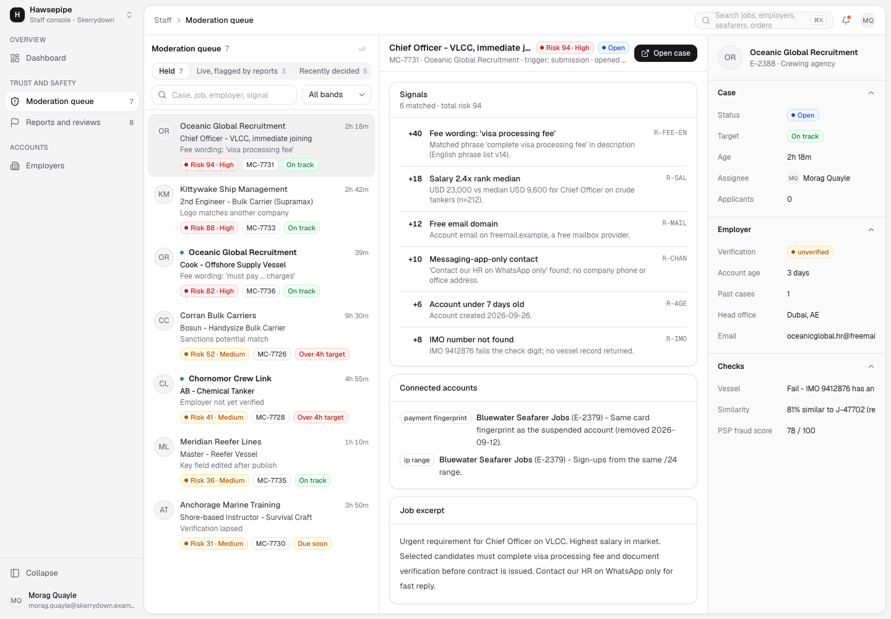Click the Employers building icon
This screenshot has height=619, width=891.
15,166
